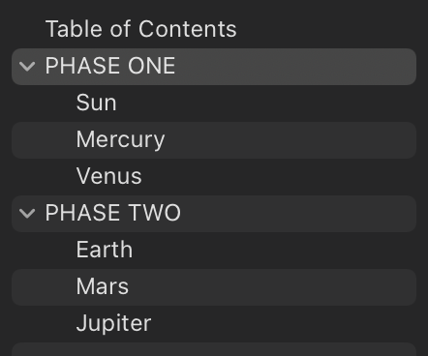Choose Earth, first item under PHASE TWO
The image size is (428, 356).
click(x=214, y=251)
